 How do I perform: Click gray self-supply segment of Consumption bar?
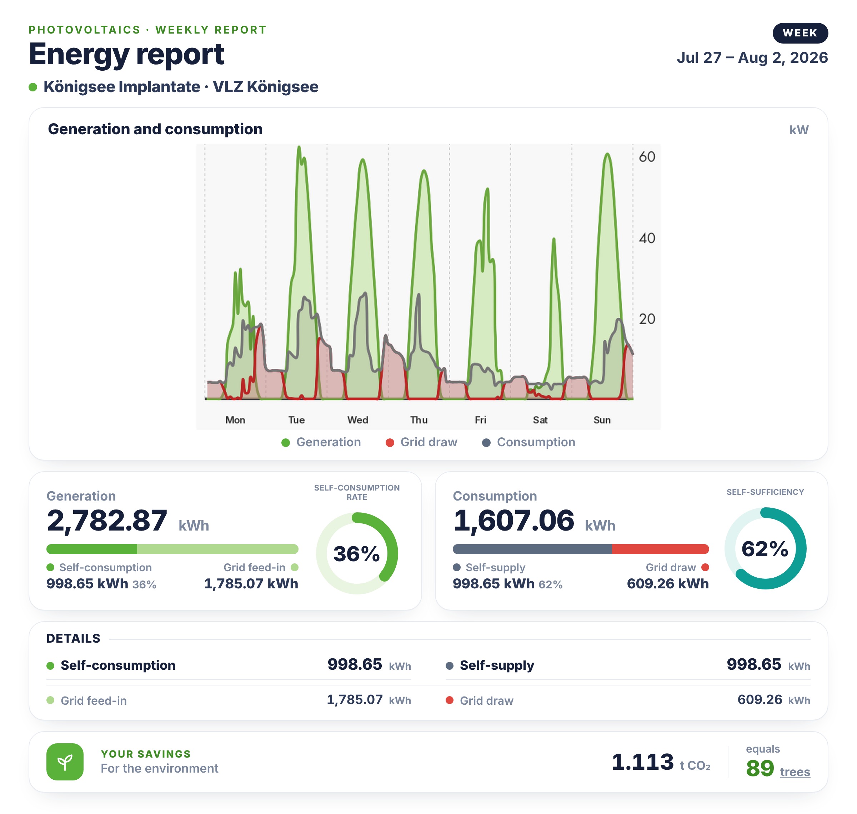tap(532, 549)
